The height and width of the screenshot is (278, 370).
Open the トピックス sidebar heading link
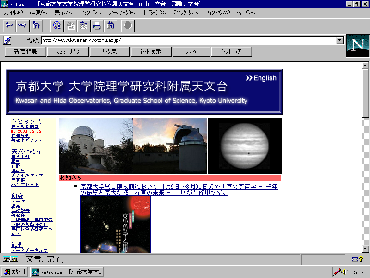26,121
